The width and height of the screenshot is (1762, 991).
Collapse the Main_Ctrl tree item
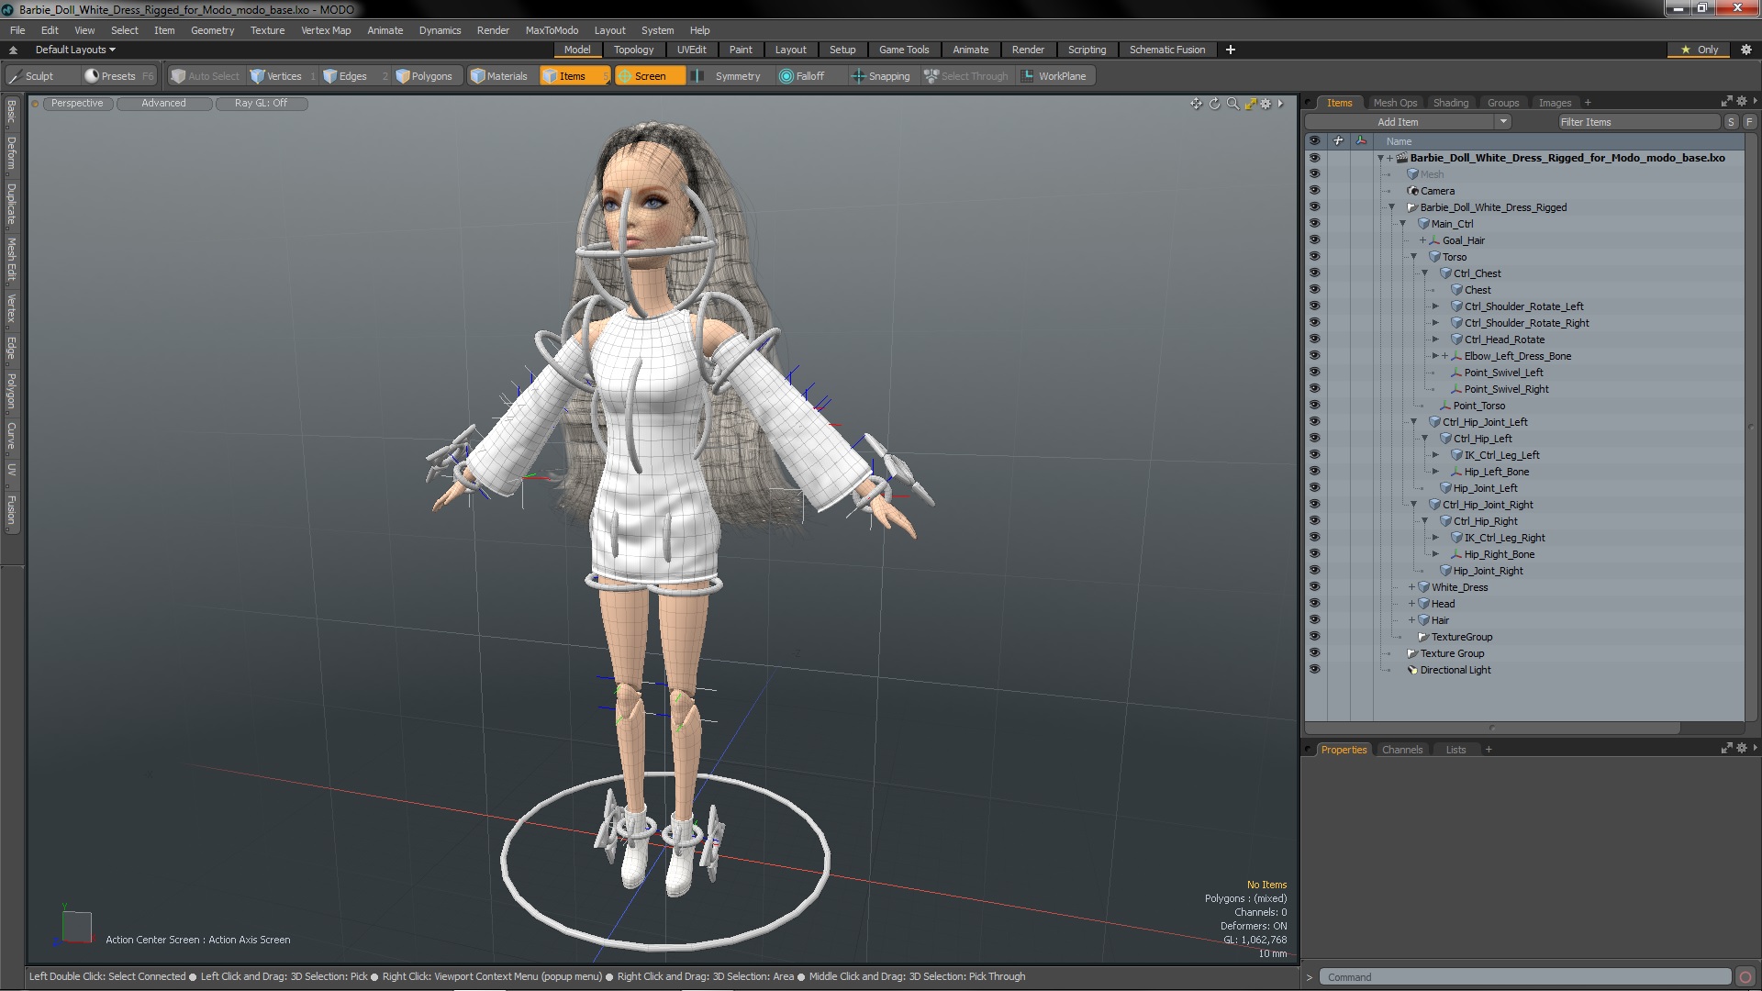(1402, 224)
